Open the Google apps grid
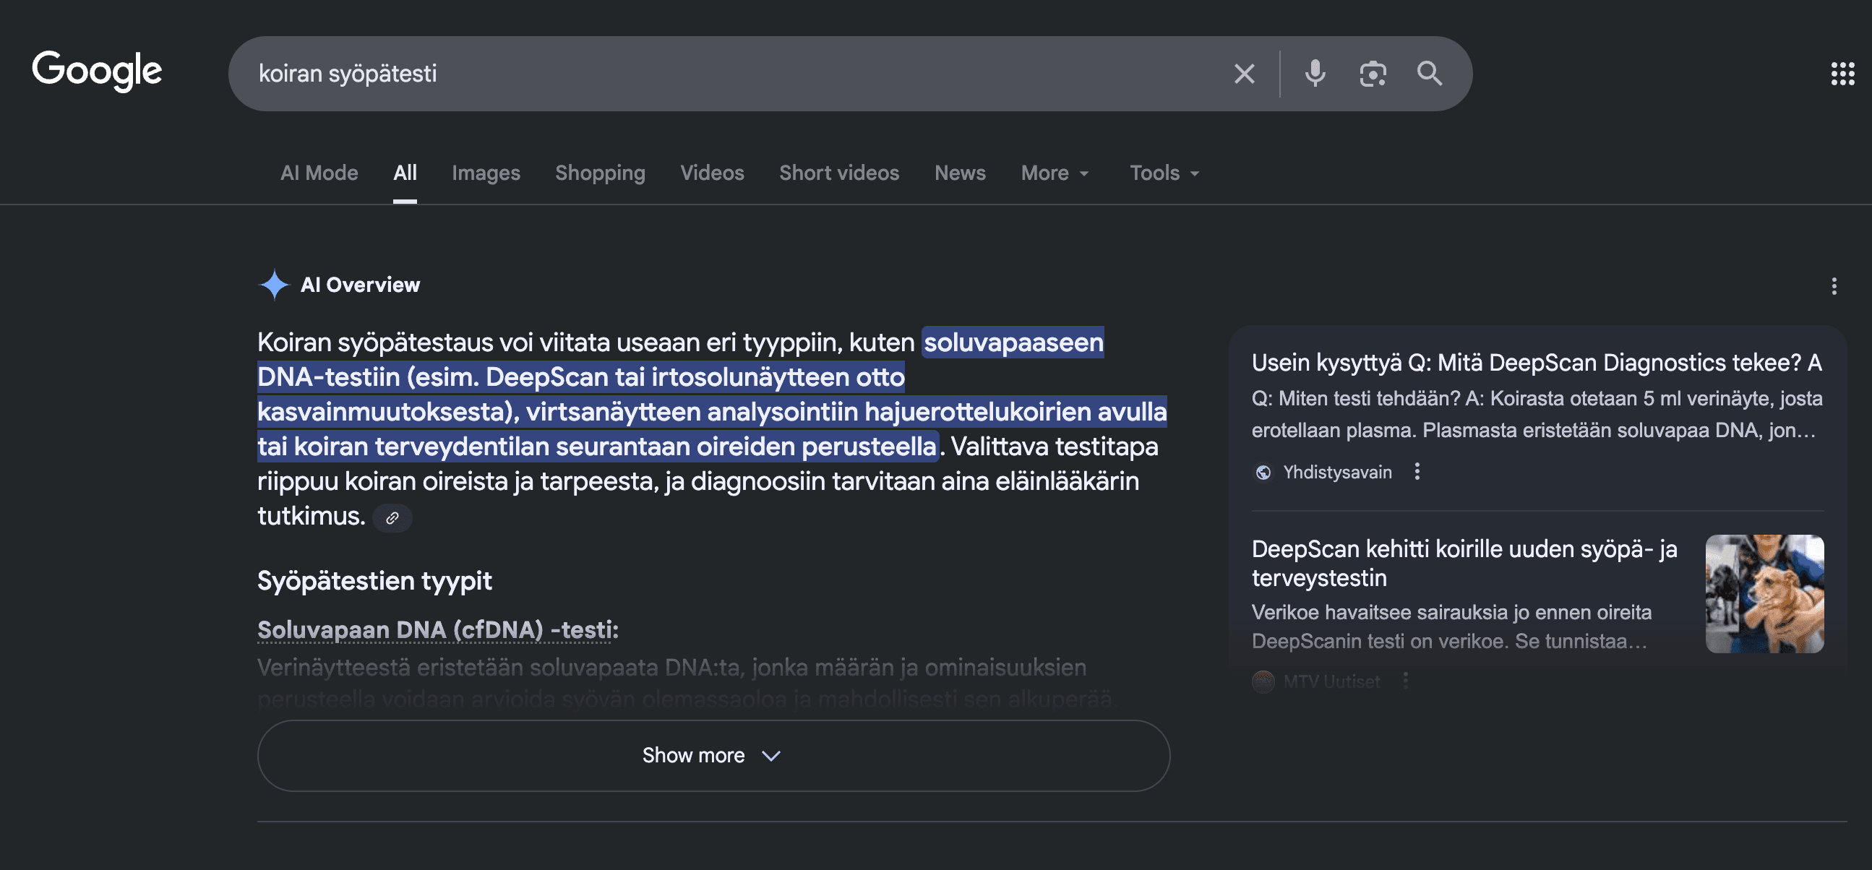Image resolution: width=1872 pixels, height=870 pixels. click(x=1843, y=73)
